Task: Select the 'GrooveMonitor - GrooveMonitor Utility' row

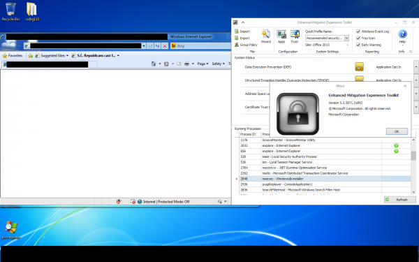Action: point(325,140)
